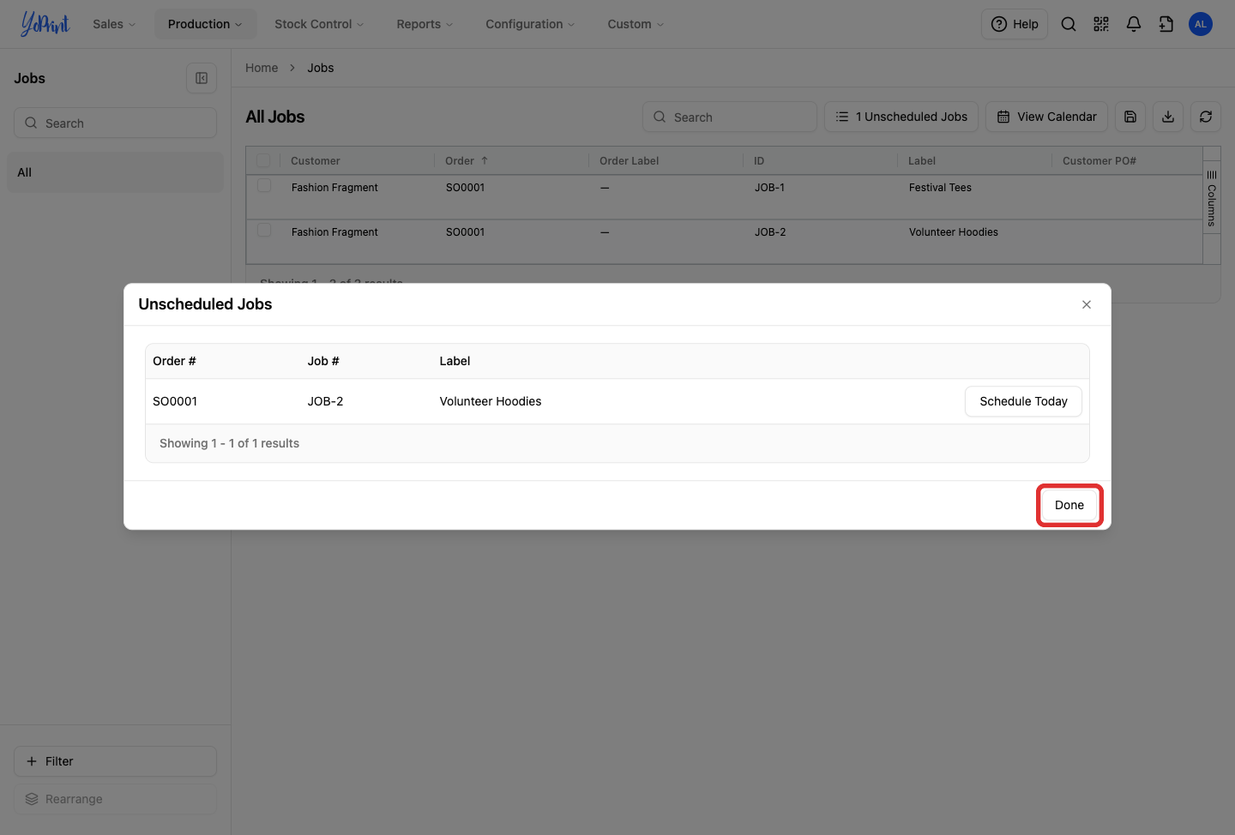Collapse the Jobs sidebar panel icon
The height and width of the screenshot is (835, 1235).
202,78
